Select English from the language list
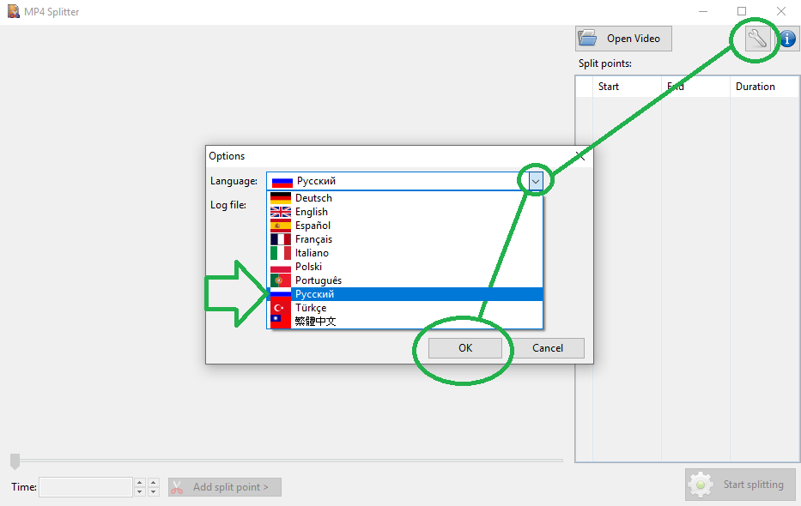The image size is (801, 506). tap(312, 212)
